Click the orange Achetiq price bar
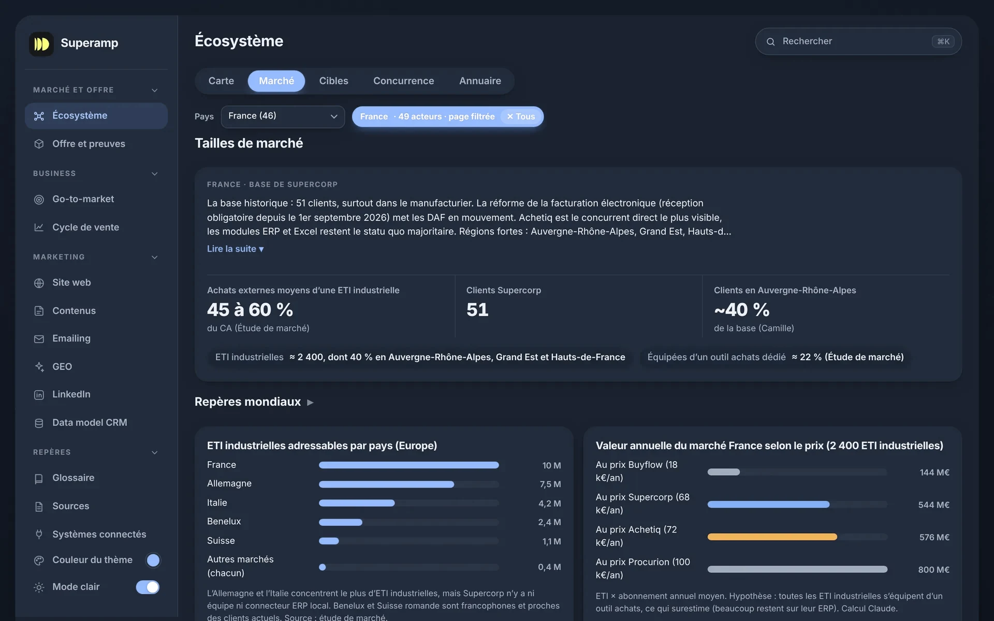The height and width of the screenshot is (621, 994). coord(772,537)
